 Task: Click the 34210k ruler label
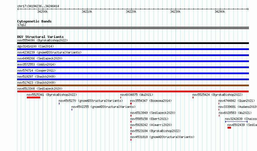(87, 12)
